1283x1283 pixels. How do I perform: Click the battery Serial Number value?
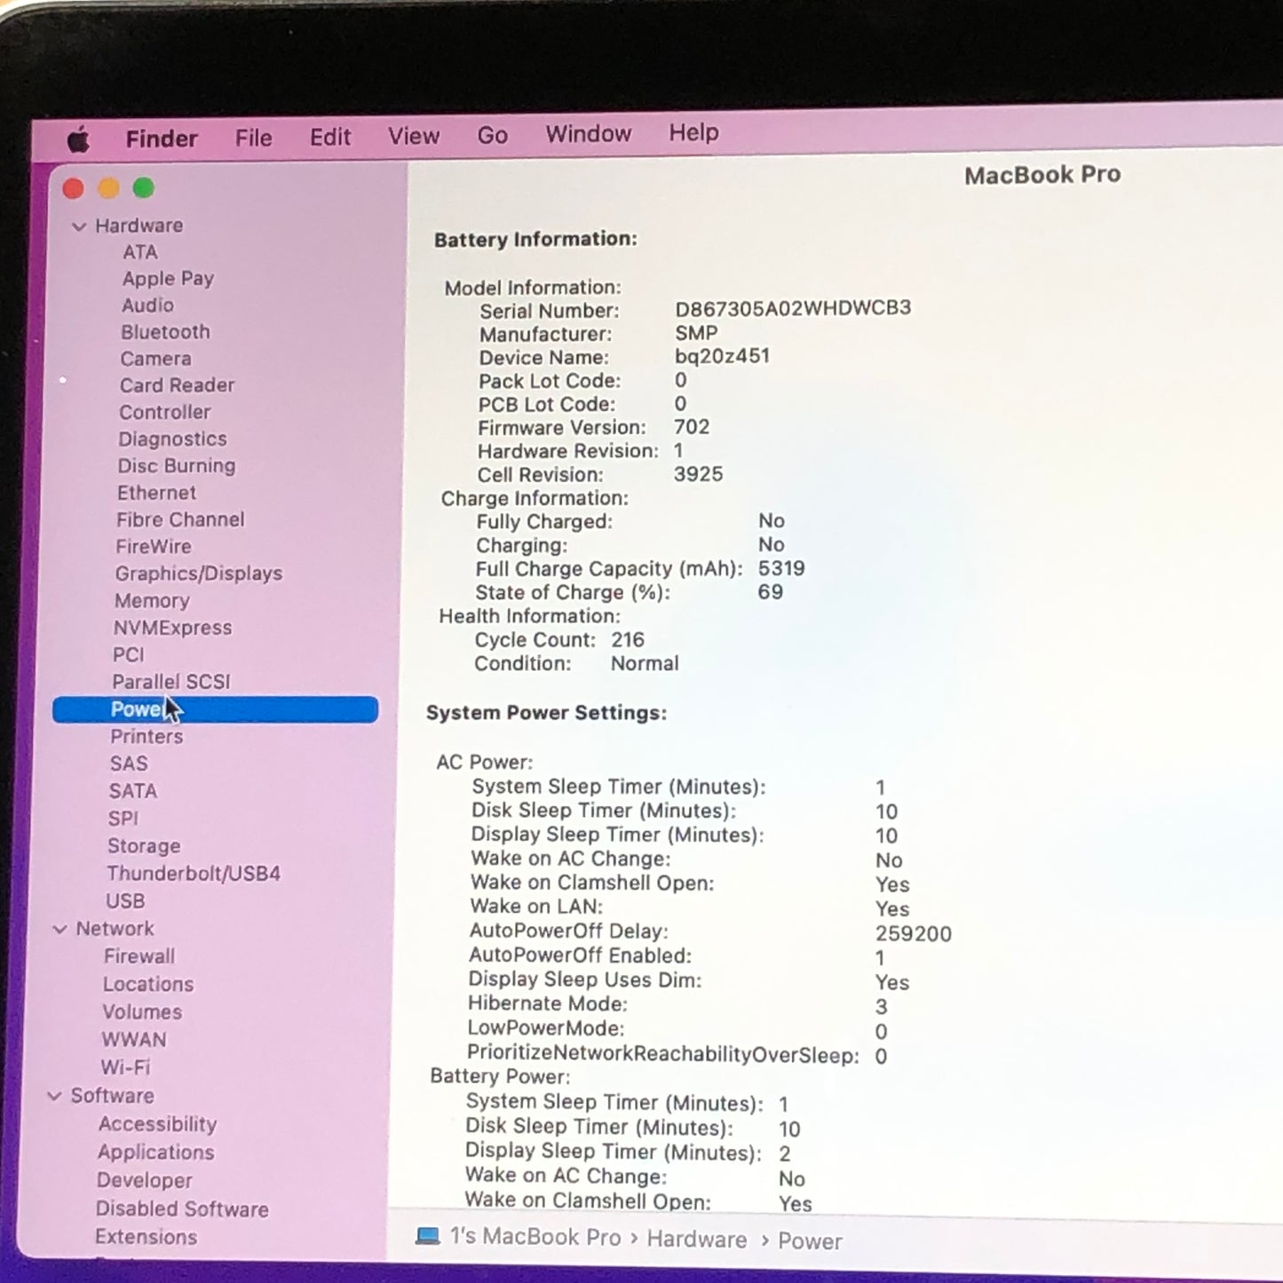(792, 308)
